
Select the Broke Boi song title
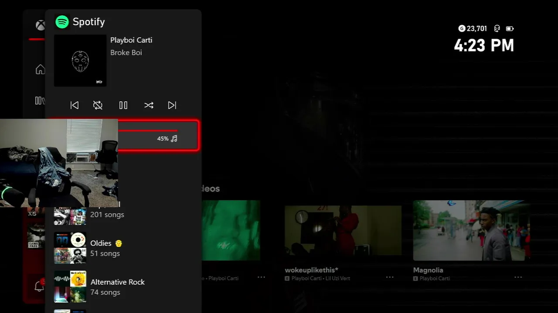[x=126, y=53]
